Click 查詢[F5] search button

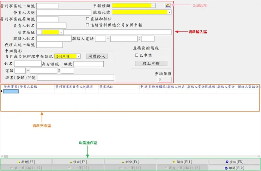pos(234,162)
